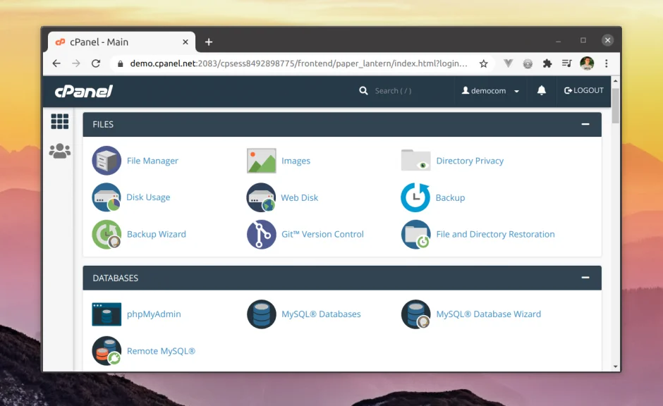Image resolution: width=663 pixels, height=406 pixels.
Task: Open User Manager icon in sidebar
Action: (60, 151)
